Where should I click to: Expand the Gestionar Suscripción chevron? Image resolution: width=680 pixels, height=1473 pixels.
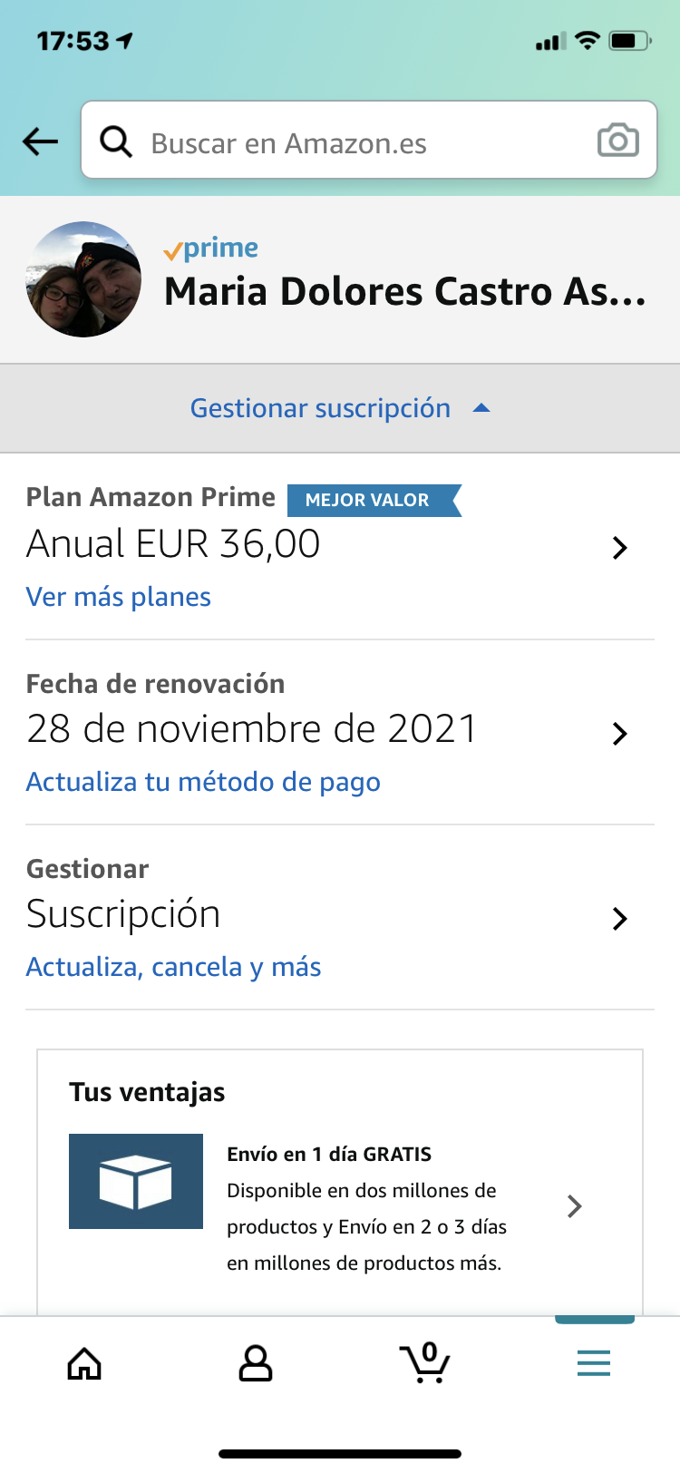(620, 919)
